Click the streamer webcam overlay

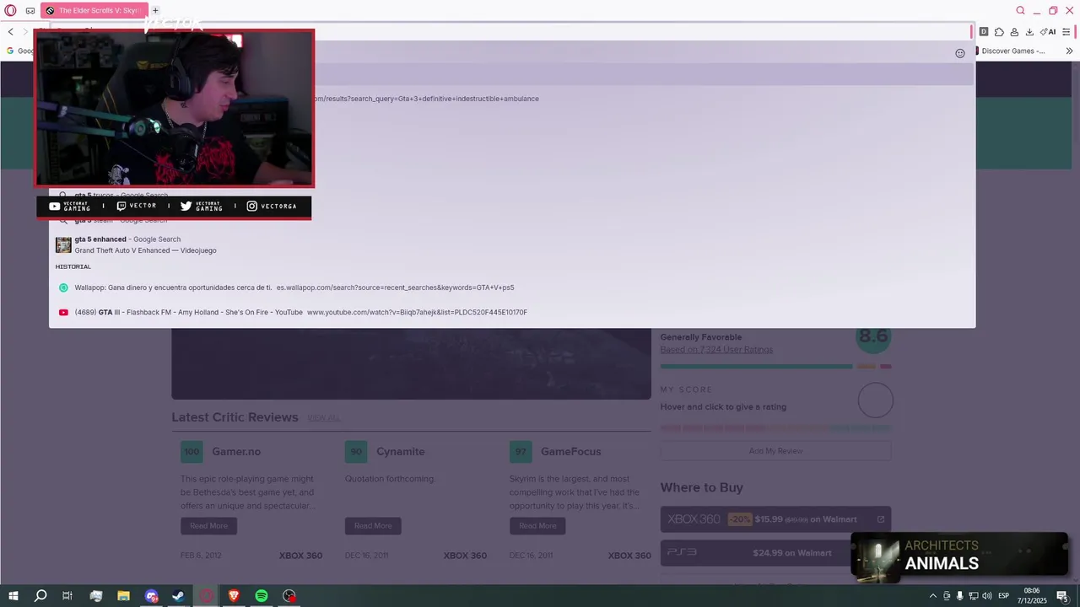point(174,108)
